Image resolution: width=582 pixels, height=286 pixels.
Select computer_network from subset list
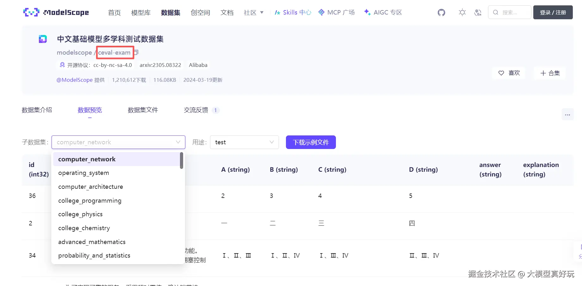click(116, 159)
